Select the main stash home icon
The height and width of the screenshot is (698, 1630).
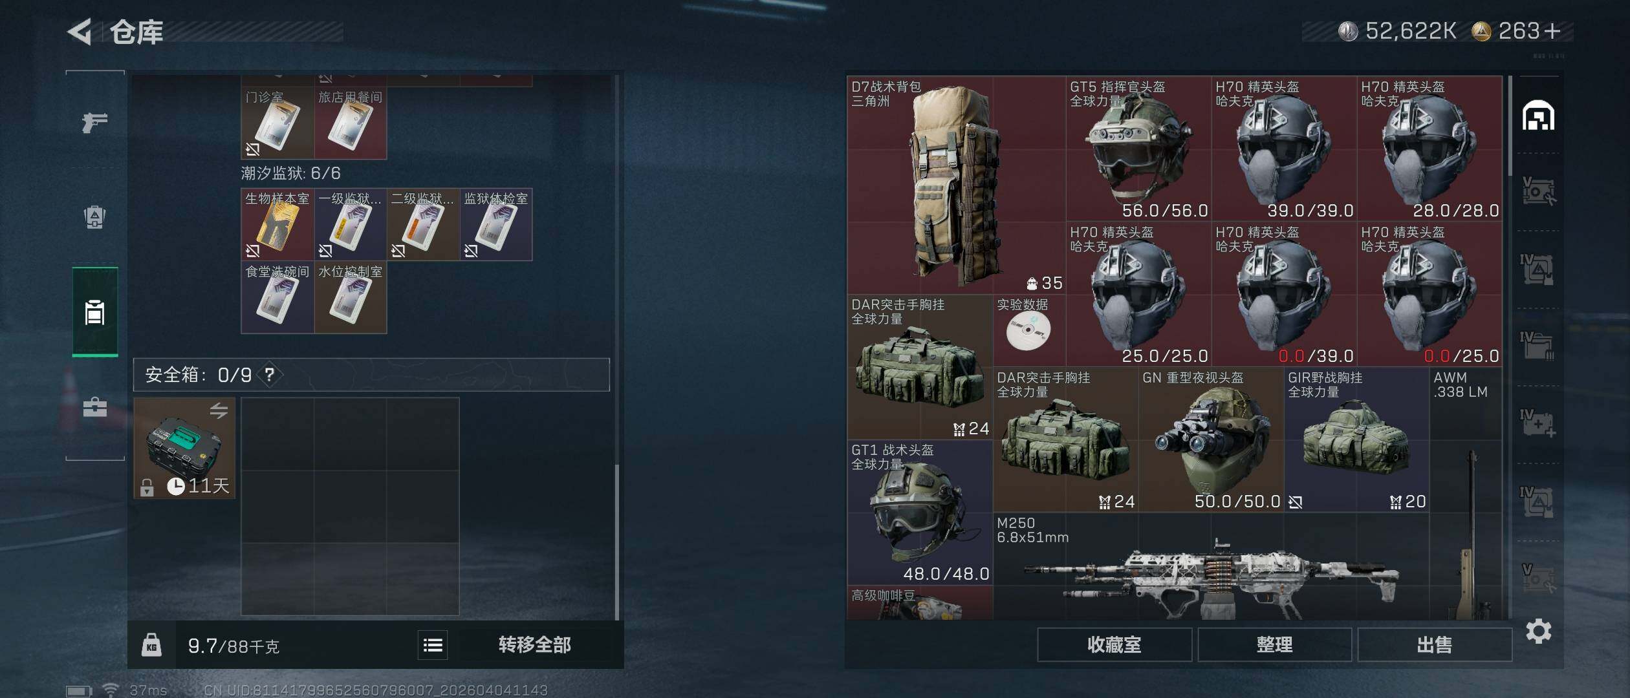(1538, 116)
